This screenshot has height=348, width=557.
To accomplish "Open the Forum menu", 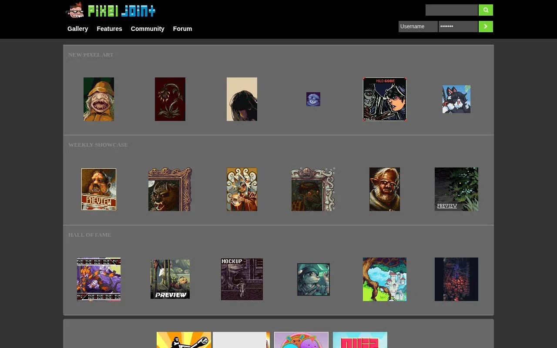I will 182,29.
